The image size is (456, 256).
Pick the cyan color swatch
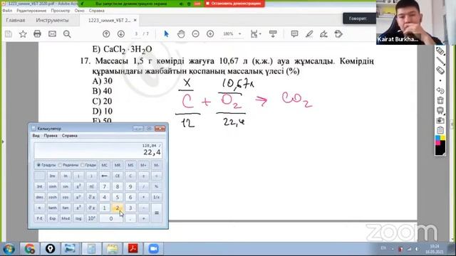coord(437,137)
